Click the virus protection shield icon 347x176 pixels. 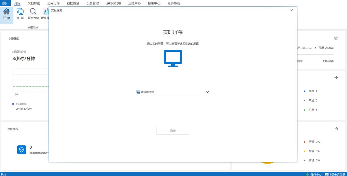[x=22, y=150]
